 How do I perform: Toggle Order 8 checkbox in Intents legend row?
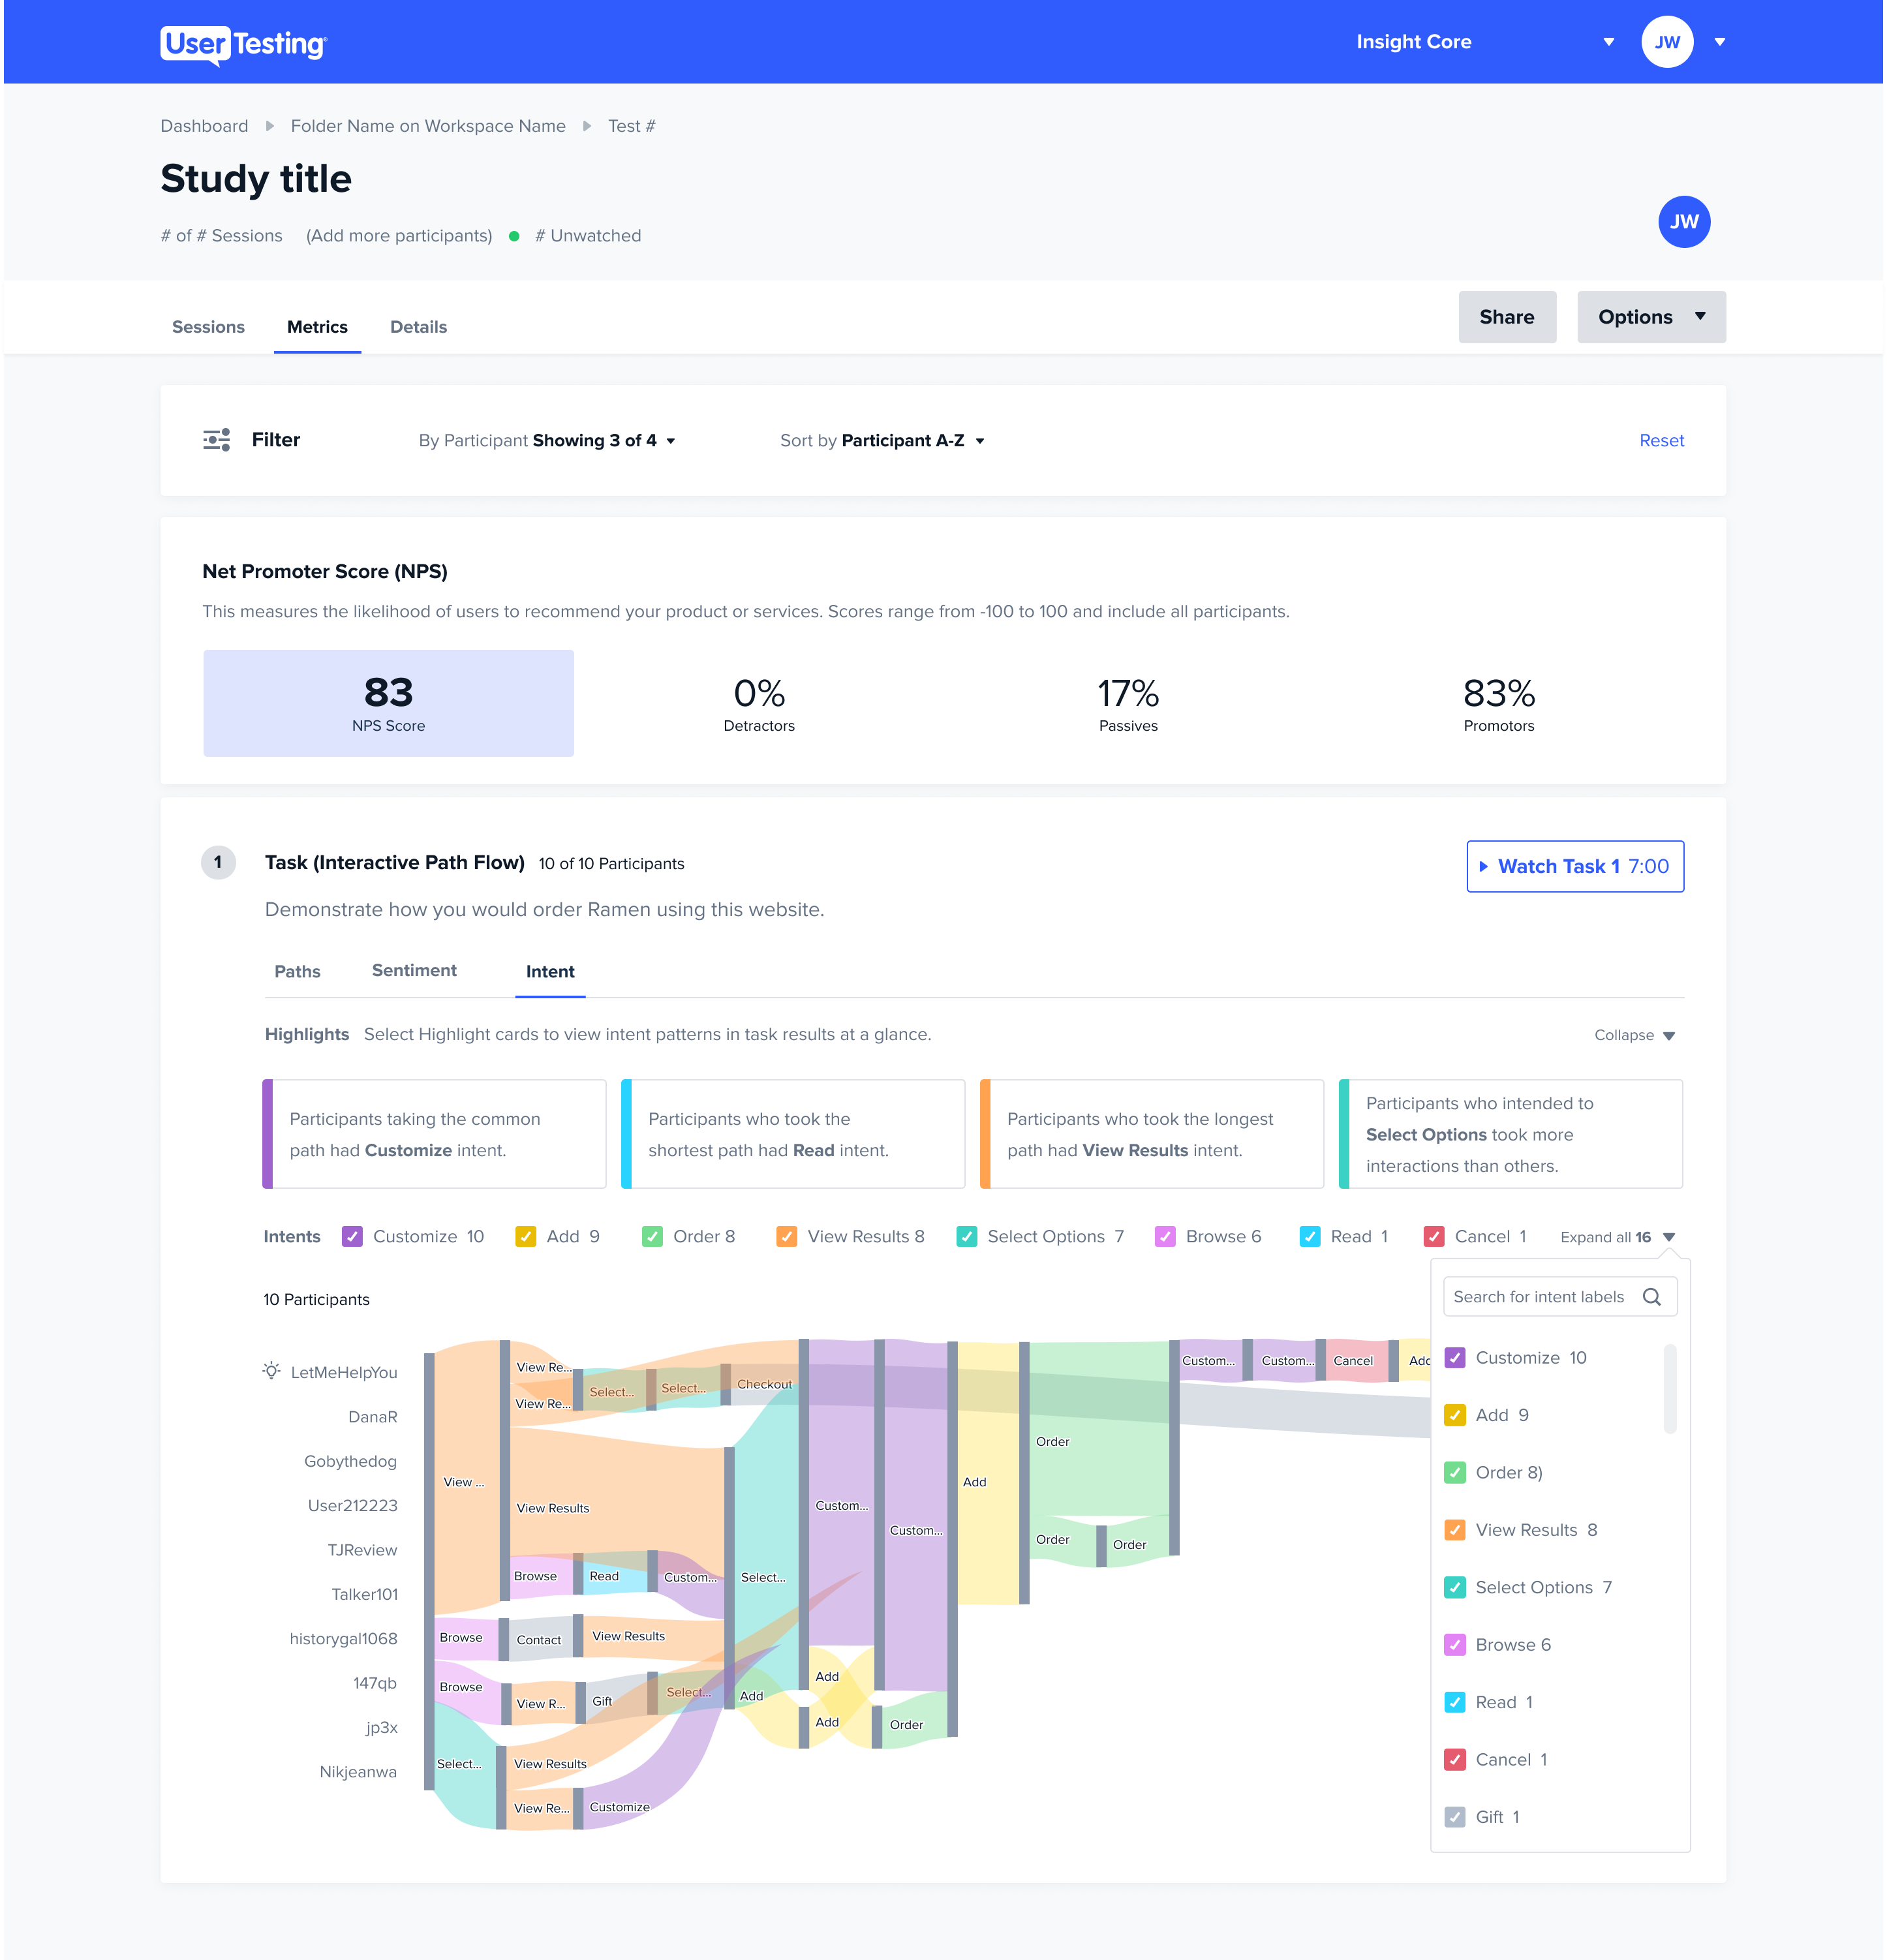click(652, 1237)
